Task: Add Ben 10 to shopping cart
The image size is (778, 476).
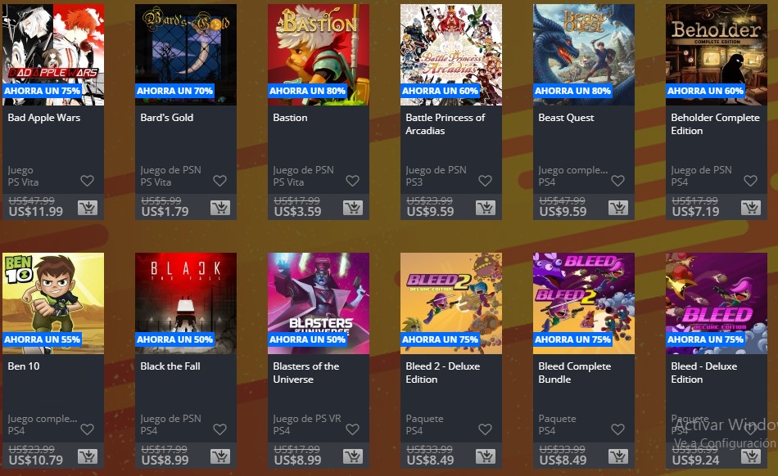Action: 88,456
